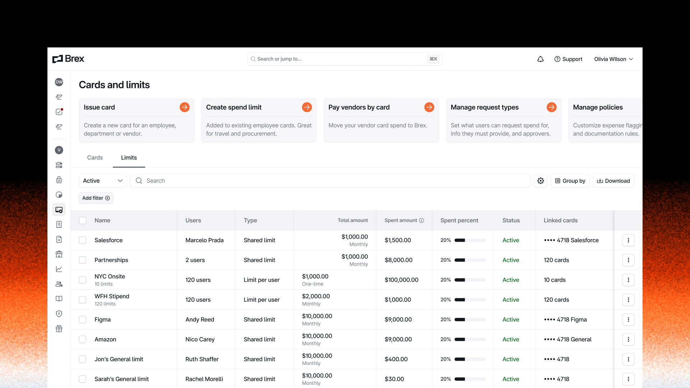690x388 pixels.
Task: Focus the Search or jump to field
Action: tap(345, 59)
